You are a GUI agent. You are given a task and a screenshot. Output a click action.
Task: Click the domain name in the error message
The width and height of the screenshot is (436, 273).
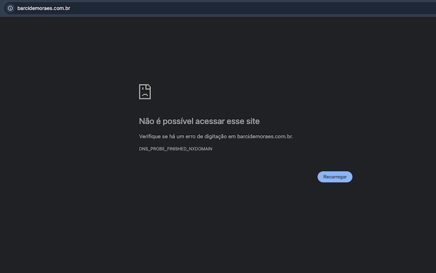pos(265,136)
